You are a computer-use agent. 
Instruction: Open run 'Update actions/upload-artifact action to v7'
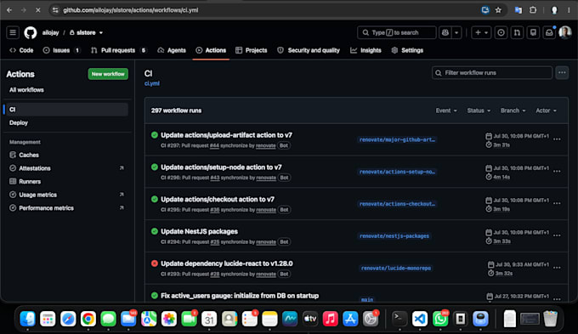pos(226,135)
